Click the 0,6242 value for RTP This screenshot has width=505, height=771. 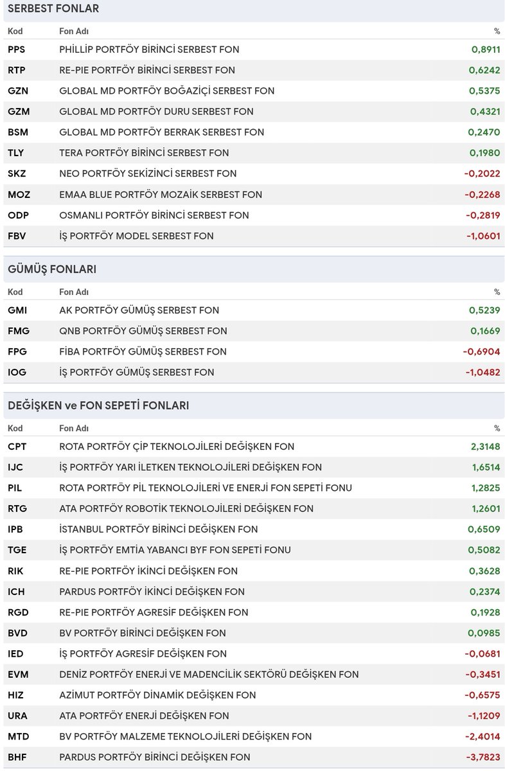(x=485, y=70)
